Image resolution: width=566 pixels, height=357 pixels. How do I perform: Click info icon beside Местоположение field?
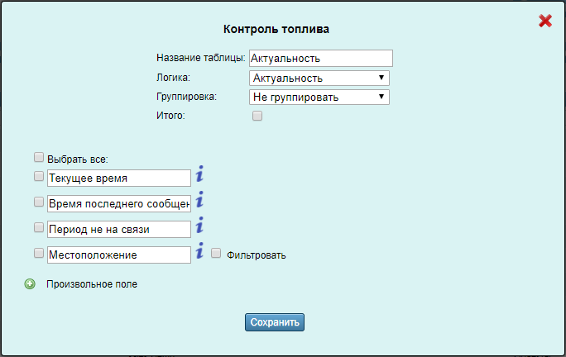coord(199,251)
